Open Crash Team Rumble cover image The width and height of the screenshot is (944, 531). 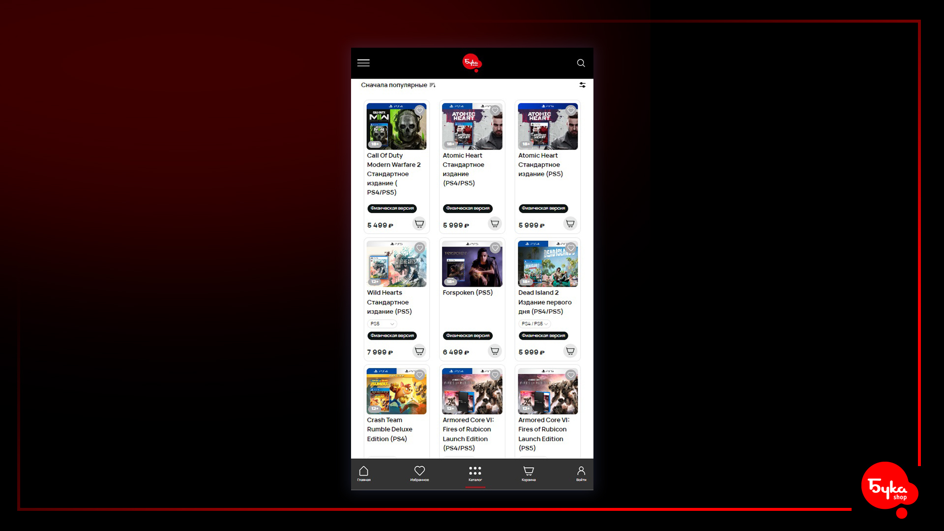pos(396,391)
